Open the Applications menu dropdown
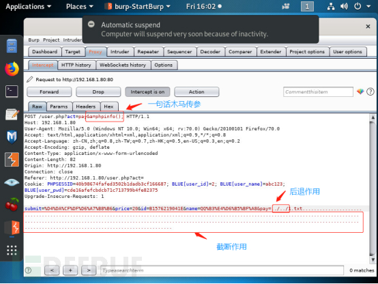The width and height of the screenshot is (378, 284). (29, 7)
